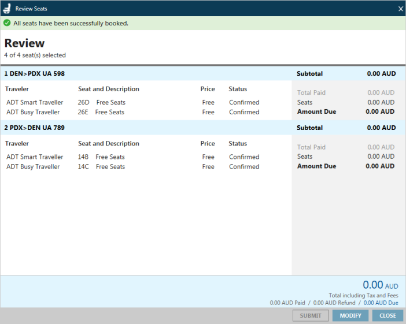This screenshot has height=324, width=406.
Task: Select the DEN>PDX UA 598 segment header
Action: click(x=35, y=74)
